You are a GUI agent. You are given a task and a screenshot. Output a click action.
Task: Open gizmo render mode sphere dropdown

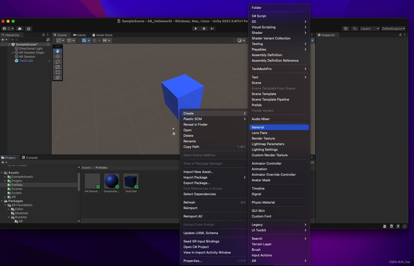(x=241, y=40)
